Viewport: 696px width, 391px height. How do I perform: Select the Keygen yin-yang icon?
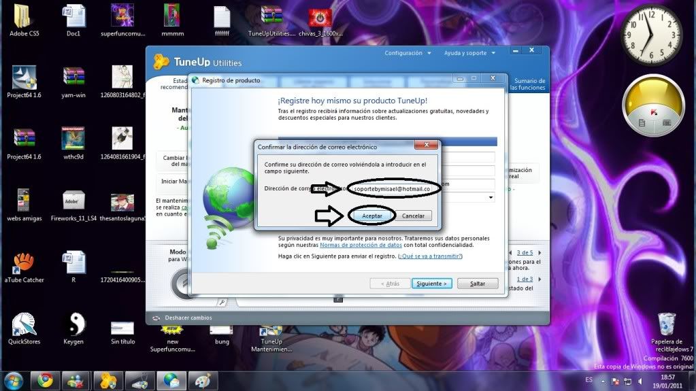[x=73, y=328]
